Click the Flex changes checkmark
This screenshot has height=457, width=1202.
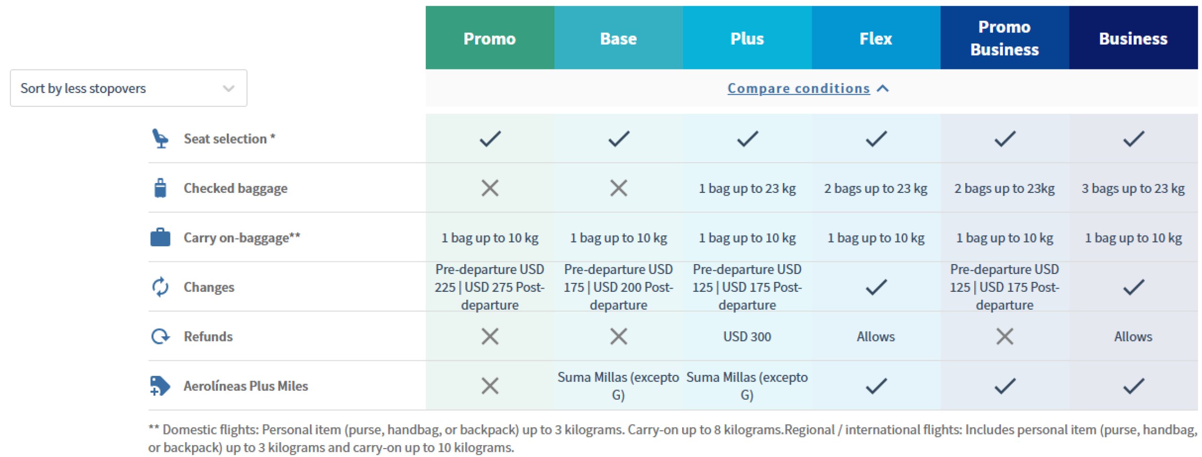click(876, 287)
